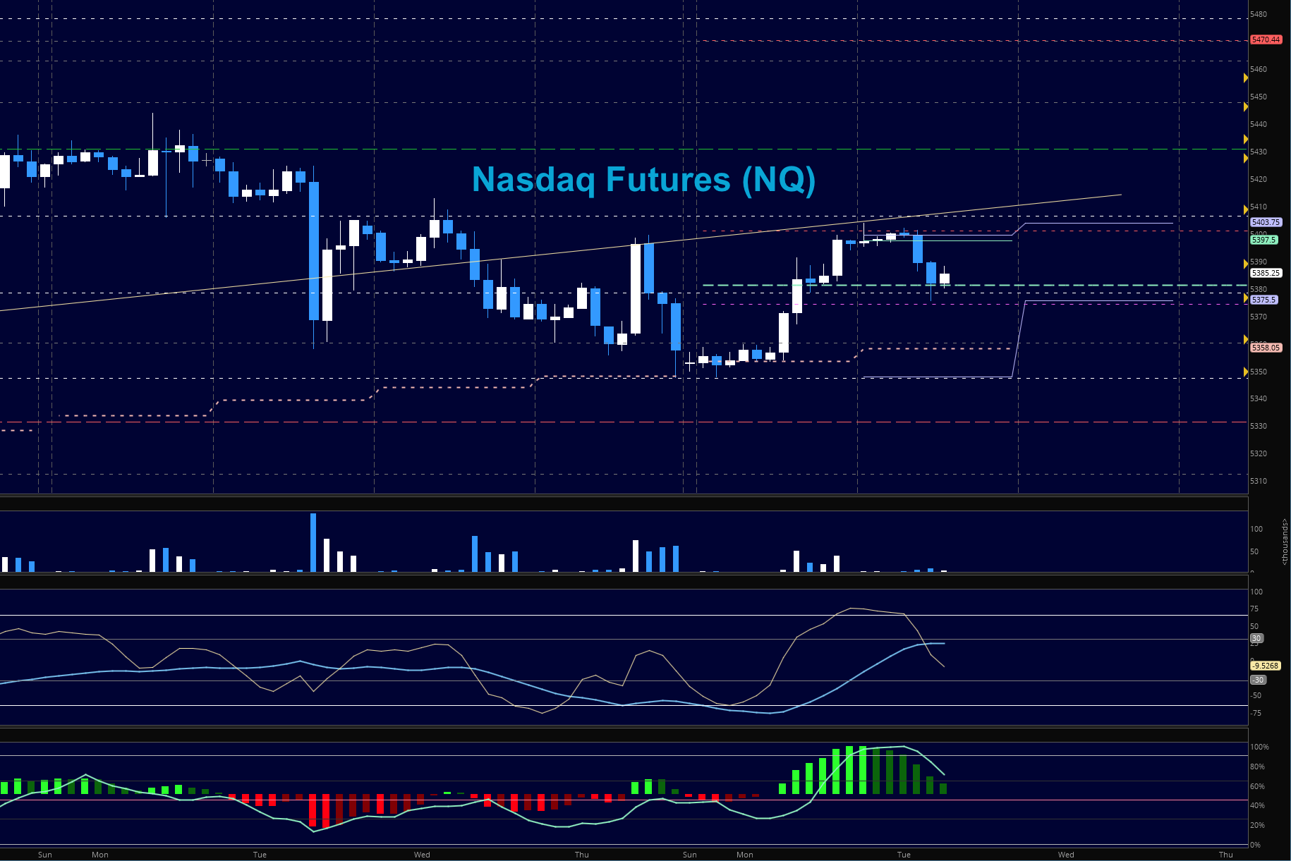1291x861 pixels.
Task: Click the -50 label on the oscillator axis
Action: coord(1256,695)
